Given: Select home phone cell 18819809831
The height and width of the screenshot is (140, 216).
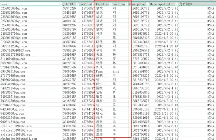Looking at the screenshot, I should click(140, 63).
